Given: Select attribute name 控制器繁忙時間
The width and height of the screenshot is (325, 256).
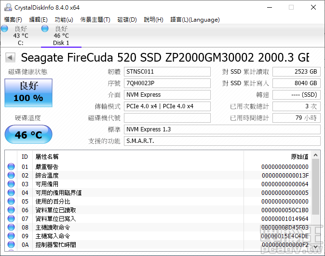Looking at the screenshot, I should point(55,245).
